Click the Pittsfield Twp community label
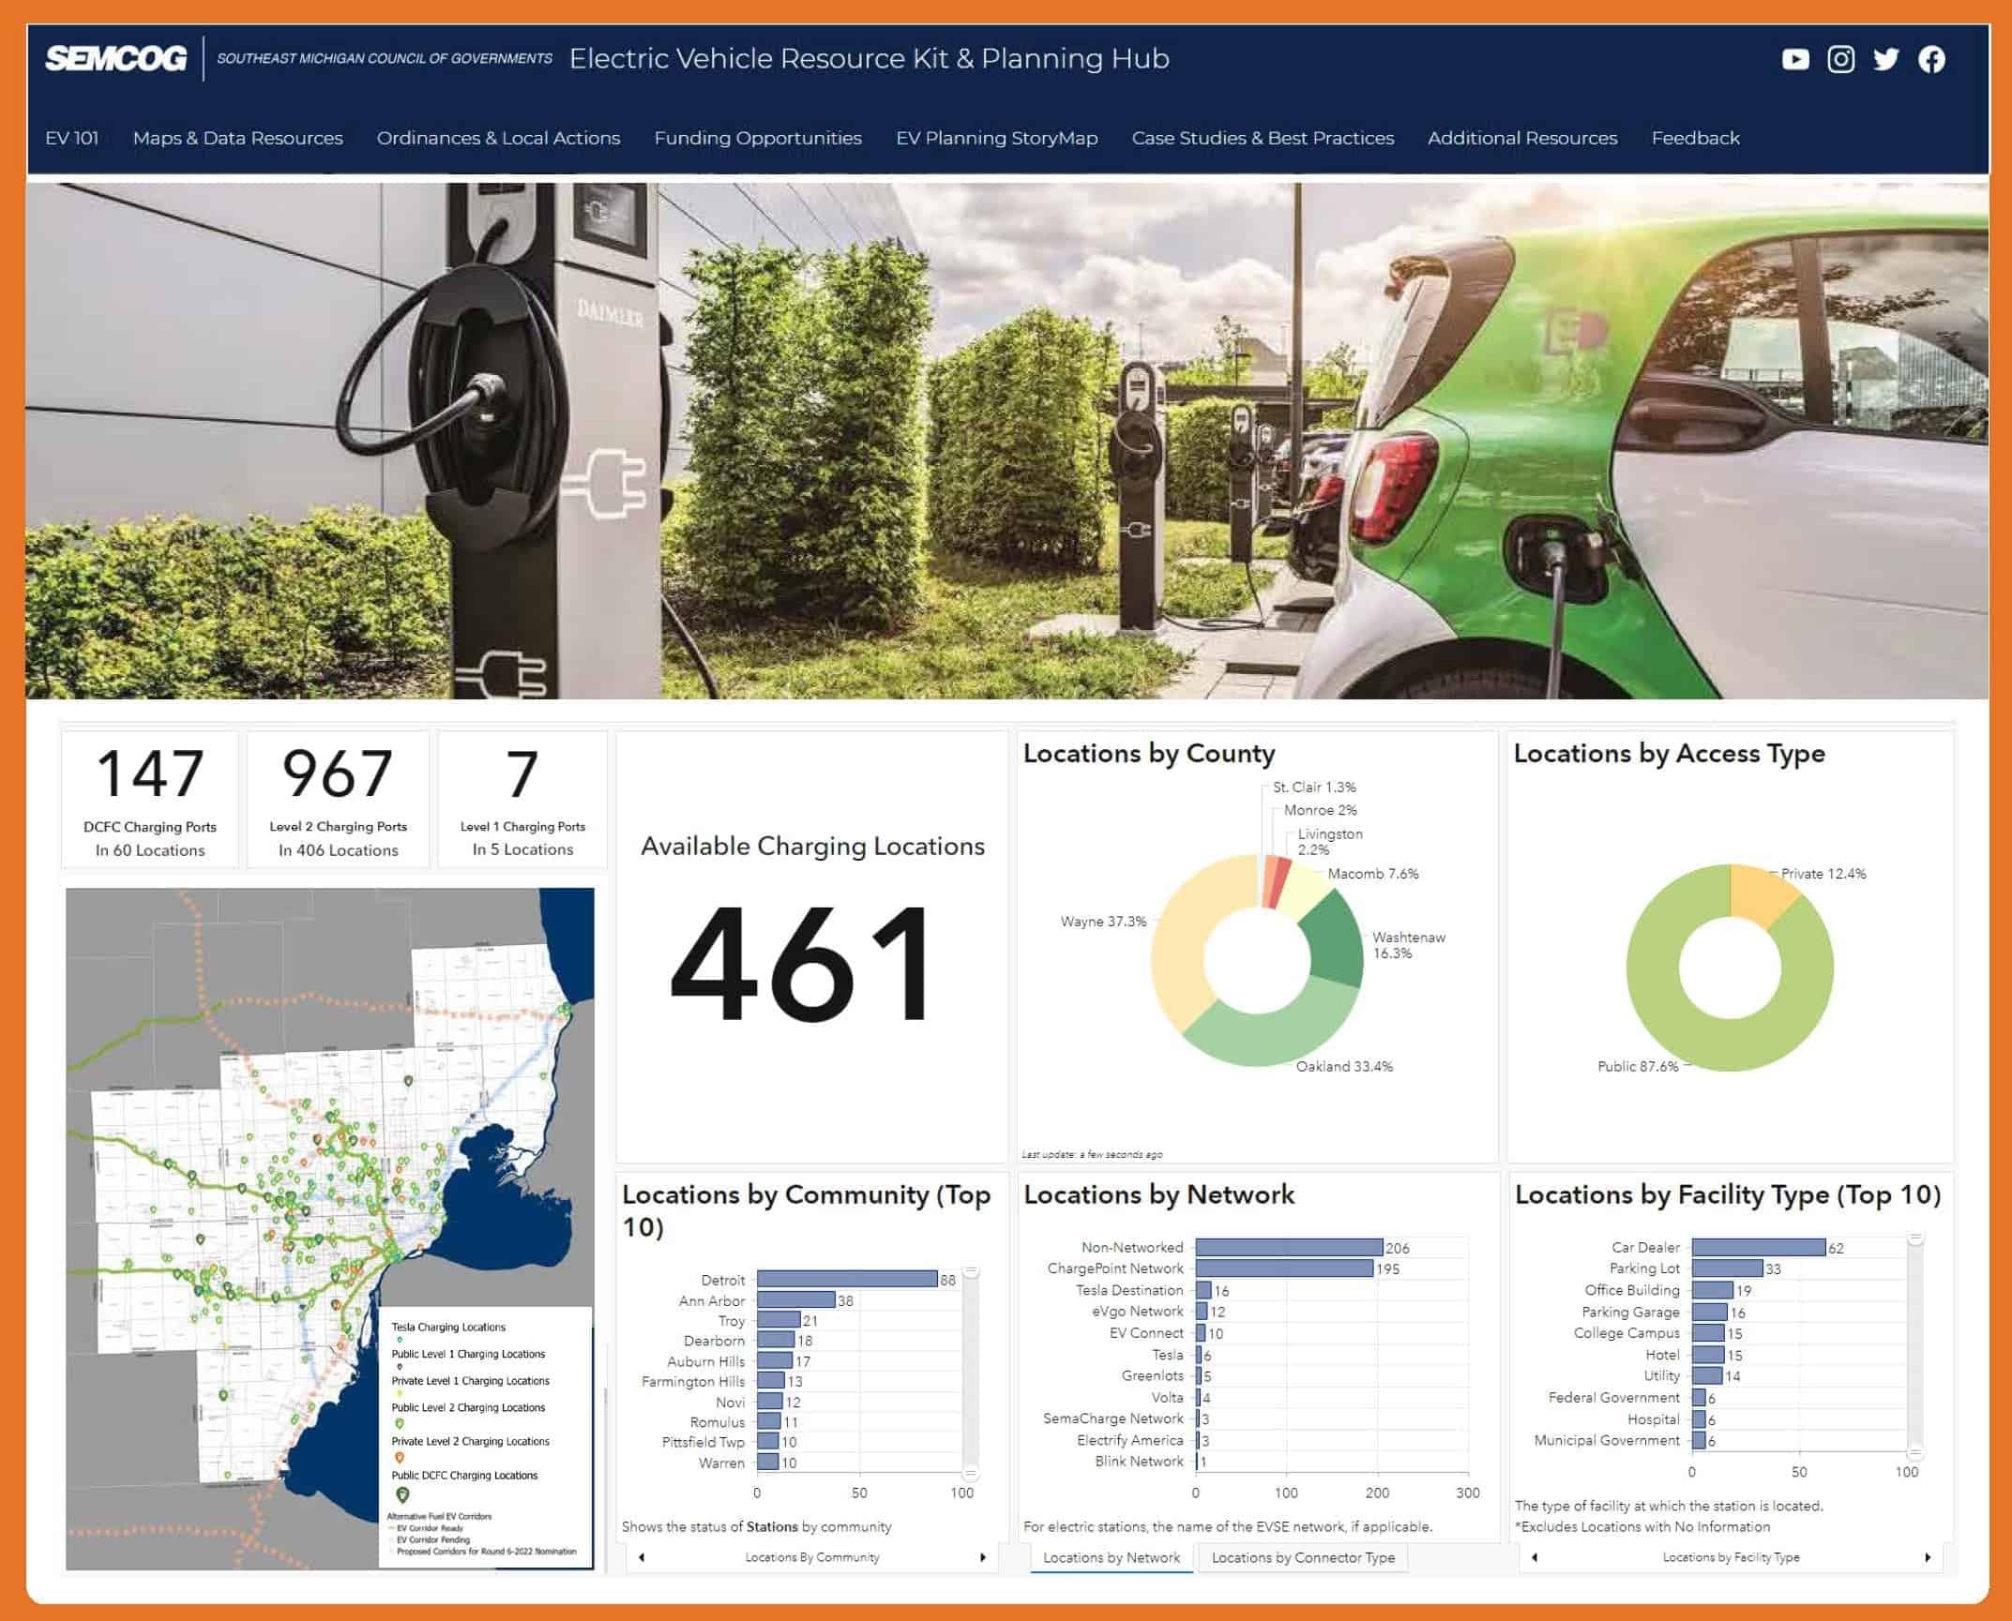Viewport: 2012px width, 1621px height. [x=703, y=1442]
